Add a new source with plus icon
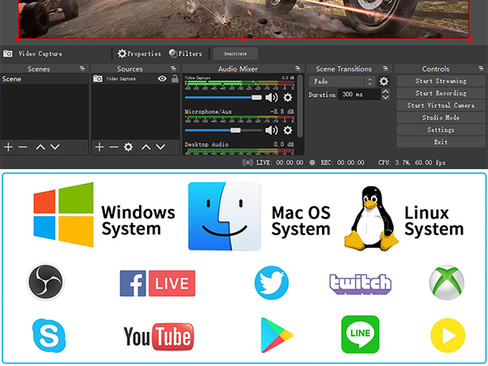 (99, 147)
